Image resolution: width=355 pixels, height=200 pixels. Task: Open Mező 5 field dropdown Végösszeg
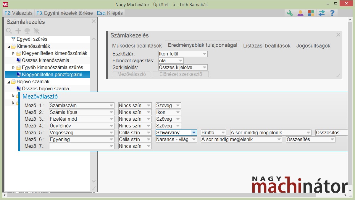[x=82, y=132]
